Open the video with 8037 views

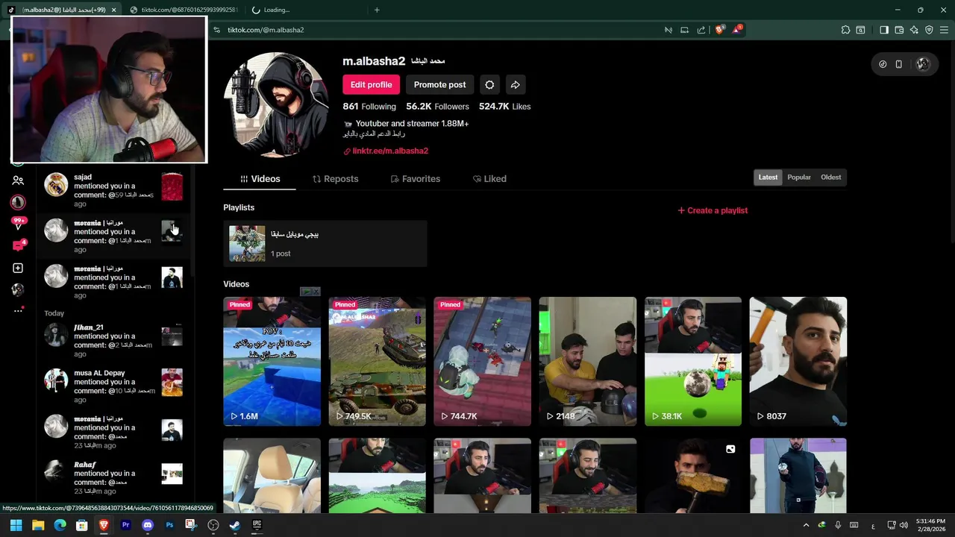tap(798, 362)
